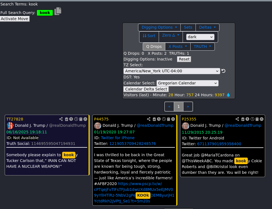The image size is (272, 209).
Task: Click the Twitter for iPhone link
Action: (118, 138)
